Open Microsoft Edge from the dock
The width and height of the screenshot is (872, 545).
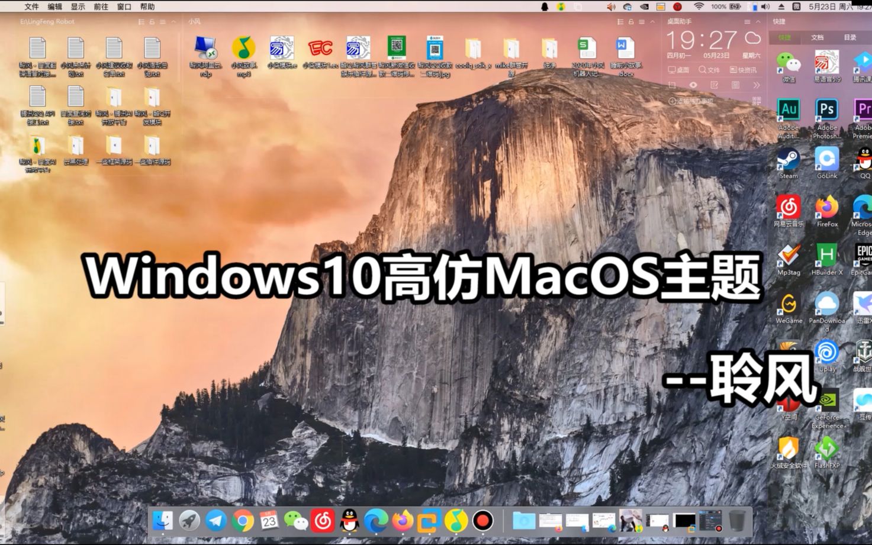click(376, 521)
